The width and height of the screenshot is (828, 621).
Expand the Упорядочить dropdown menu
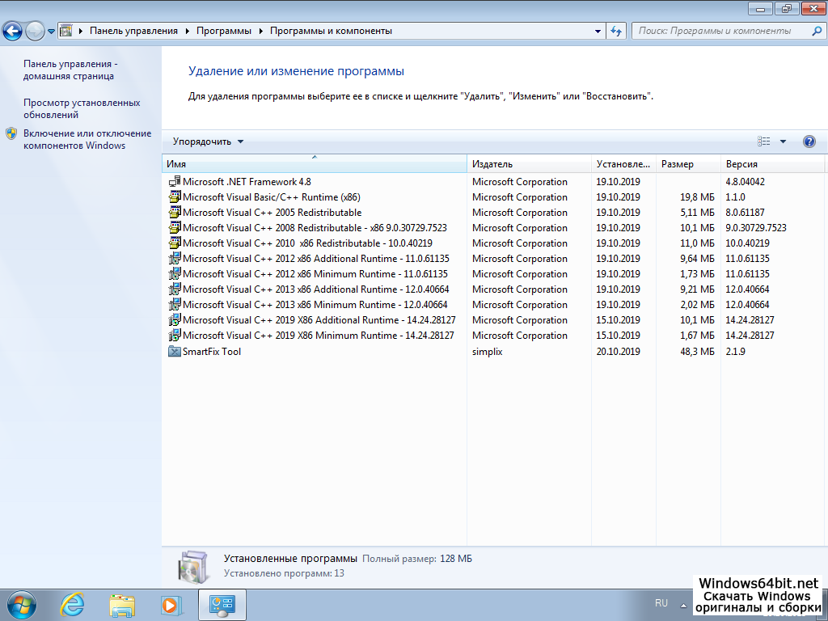[208, 142]
